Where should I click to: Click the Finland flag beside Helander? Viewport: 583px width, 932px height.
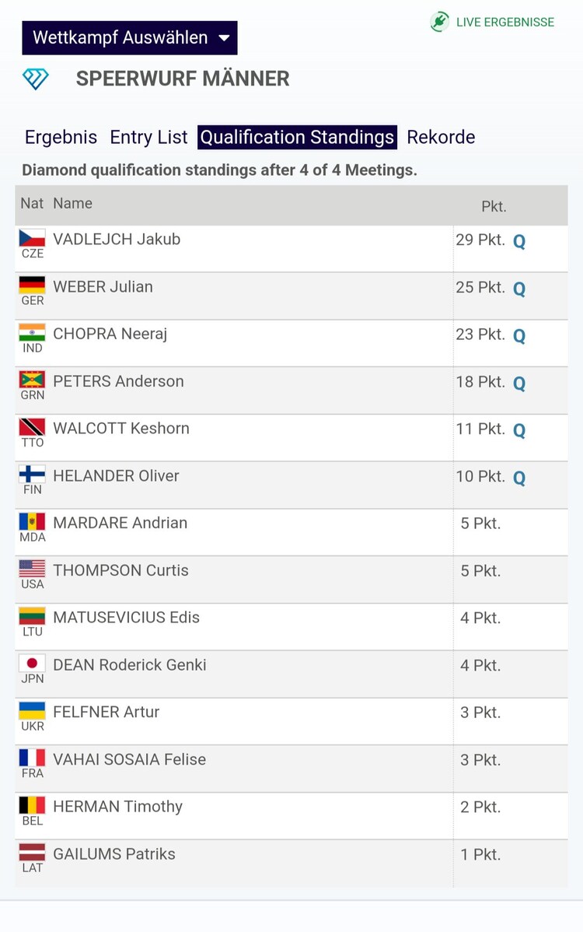click(x=33, y=475)
